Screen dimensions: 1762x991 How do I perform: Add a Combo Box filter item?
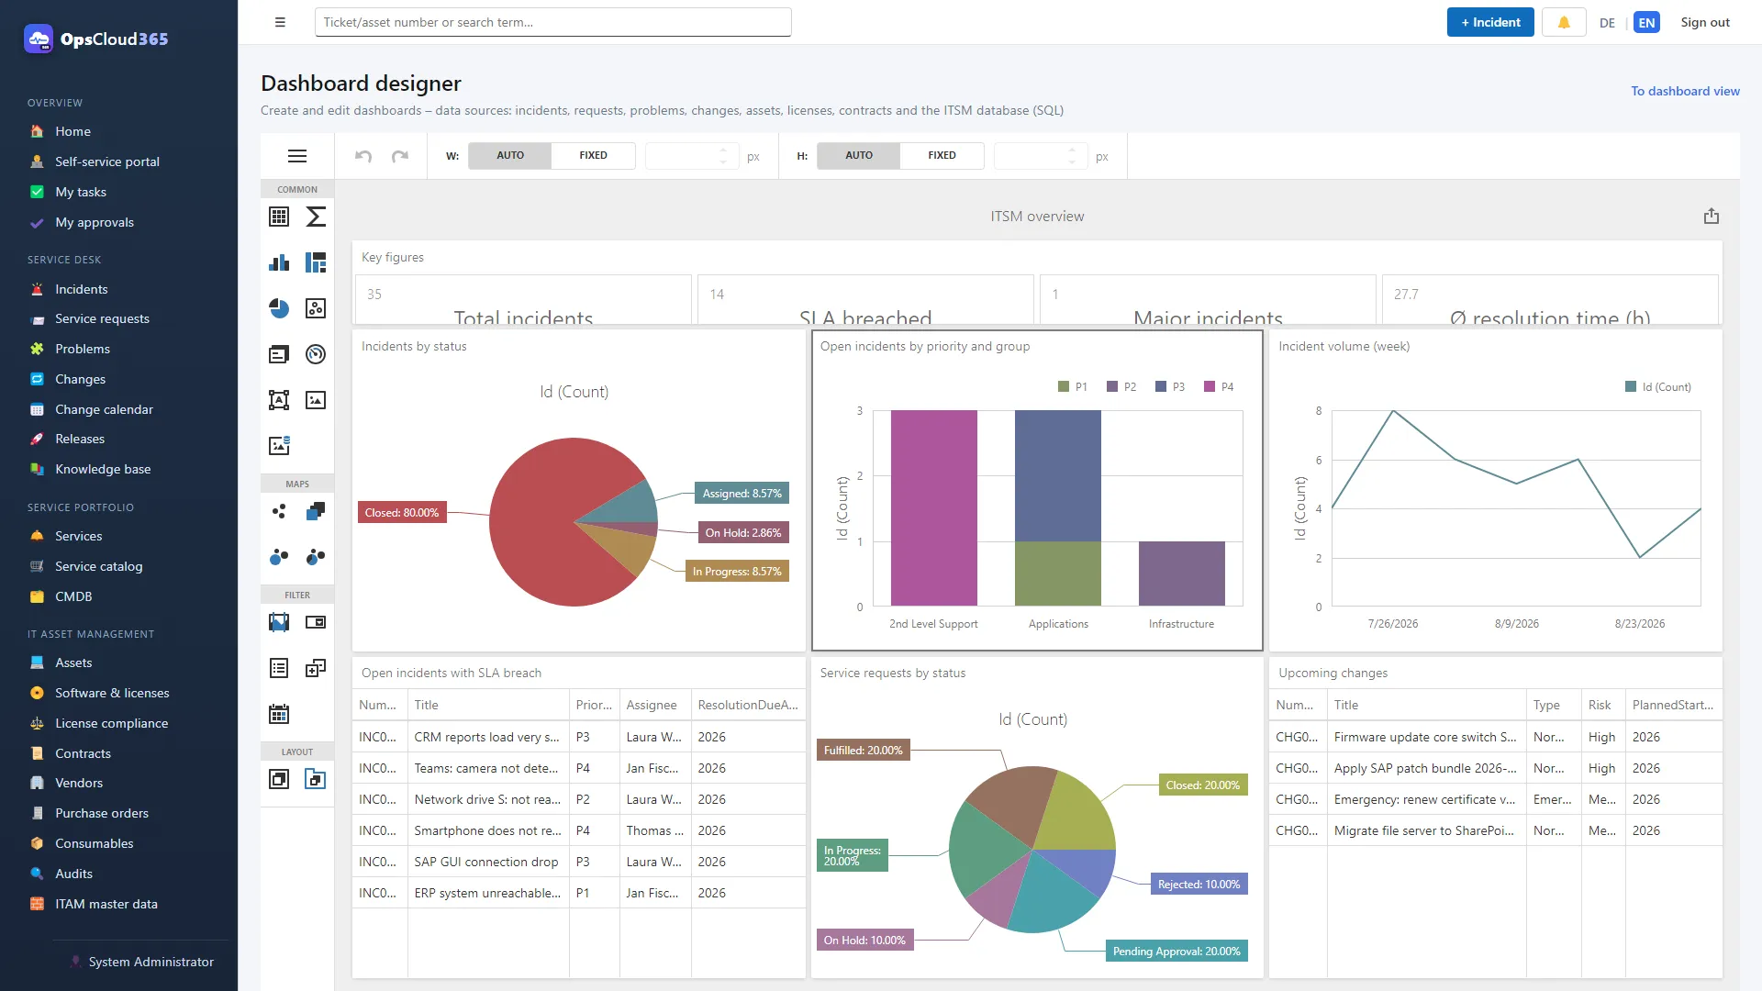pos(316,623)
